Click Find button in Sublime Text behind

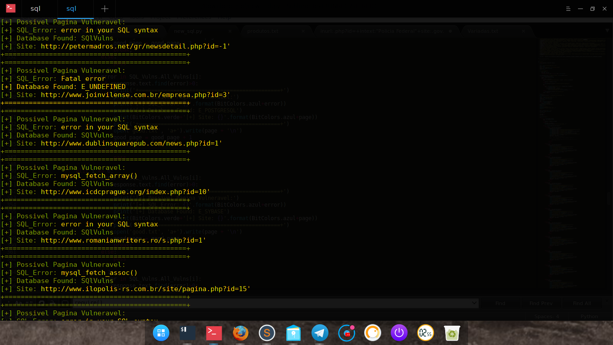(500, 303)
